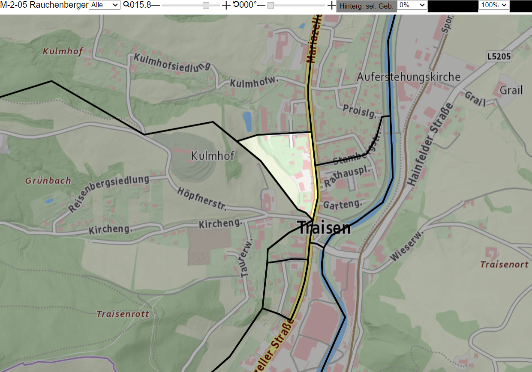The height and width of the screenshot is (372, 532).
Task: Click the Traisen town label
Action: point(324,228)
